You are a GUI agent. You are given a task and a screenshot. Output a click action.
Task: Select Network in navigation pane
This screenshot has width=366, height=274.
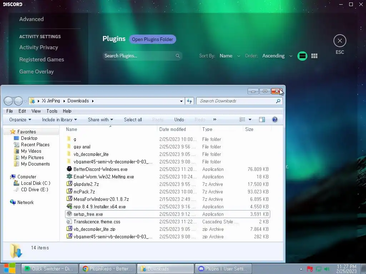coord(25,203)
